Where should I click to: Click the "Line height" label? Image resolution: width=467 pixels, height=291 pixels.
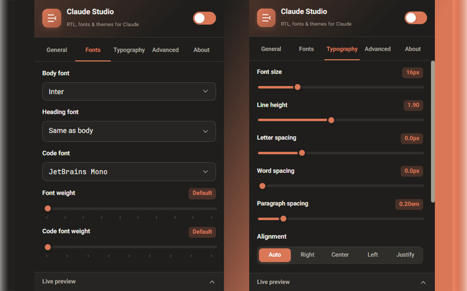coord(272,105)
